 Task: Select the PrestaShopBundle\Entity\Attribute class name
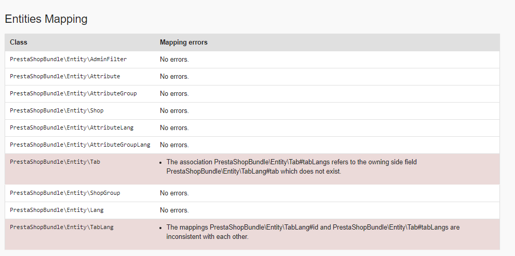[x=65, y=76]
